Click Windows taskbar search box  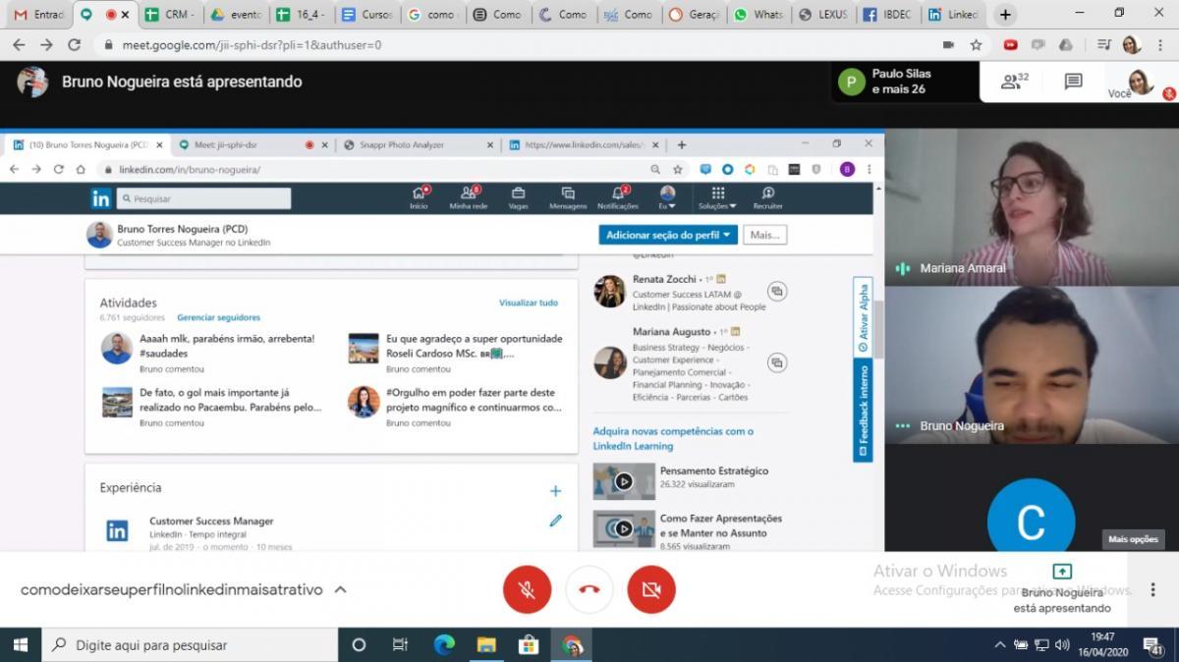[x=190, y=645]
